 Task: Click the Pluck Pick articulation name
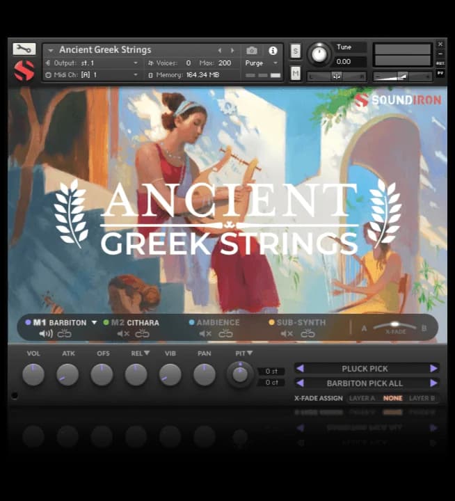click(x=365, y=369)
